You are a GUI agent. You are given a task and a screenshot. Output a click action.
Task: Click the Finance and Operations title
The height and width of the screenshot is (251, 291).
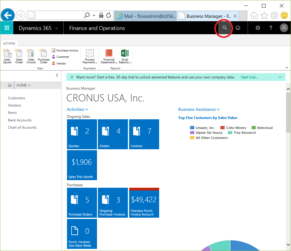[x=97, y=28]
